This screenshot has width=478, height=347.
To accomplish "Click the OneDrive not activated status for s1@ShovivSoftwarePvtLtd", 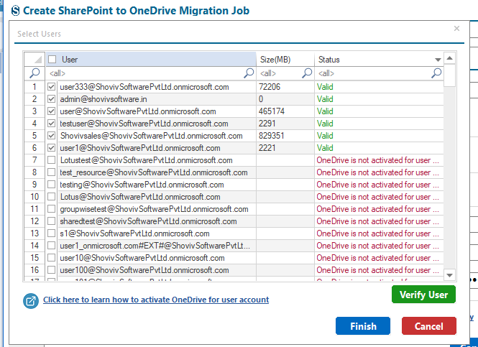I will point(377,233).
